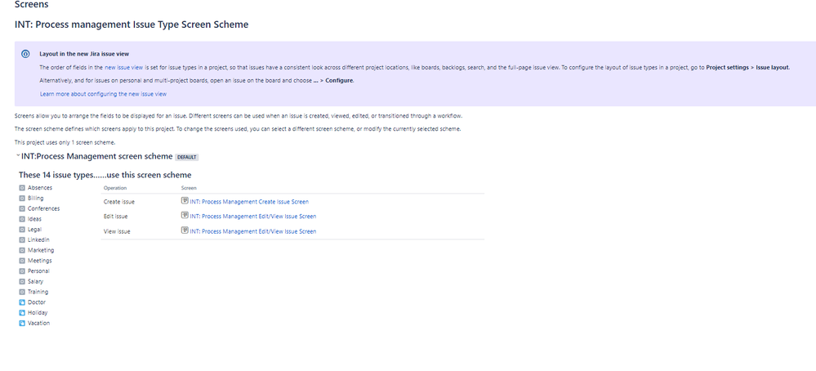This screenshot has height=371, width=816.
Task: Click the screen icon in Create issue row
Action: (185, 201)
